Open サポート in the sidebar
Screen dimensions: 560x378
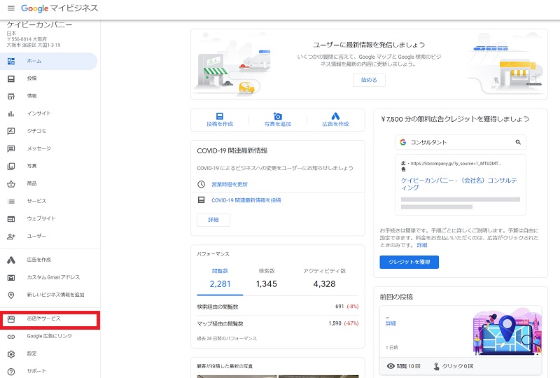pos(48,371)
